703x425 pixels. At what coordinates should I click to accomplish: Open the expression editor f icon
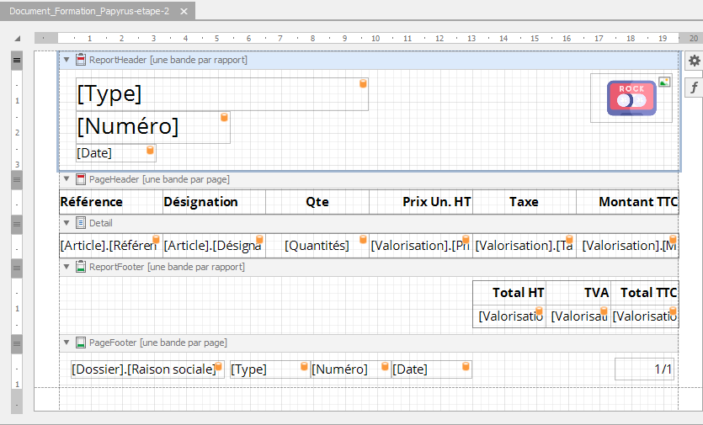[694, 88]
